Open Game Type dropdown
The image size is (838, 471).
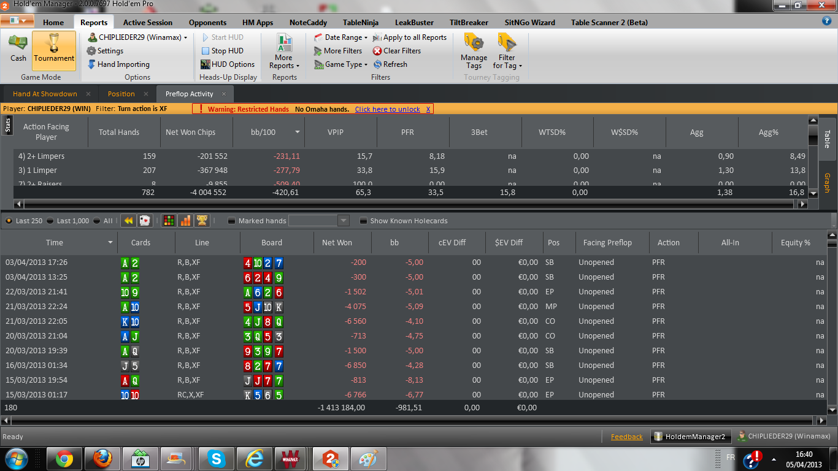click(x=341, y=64)
